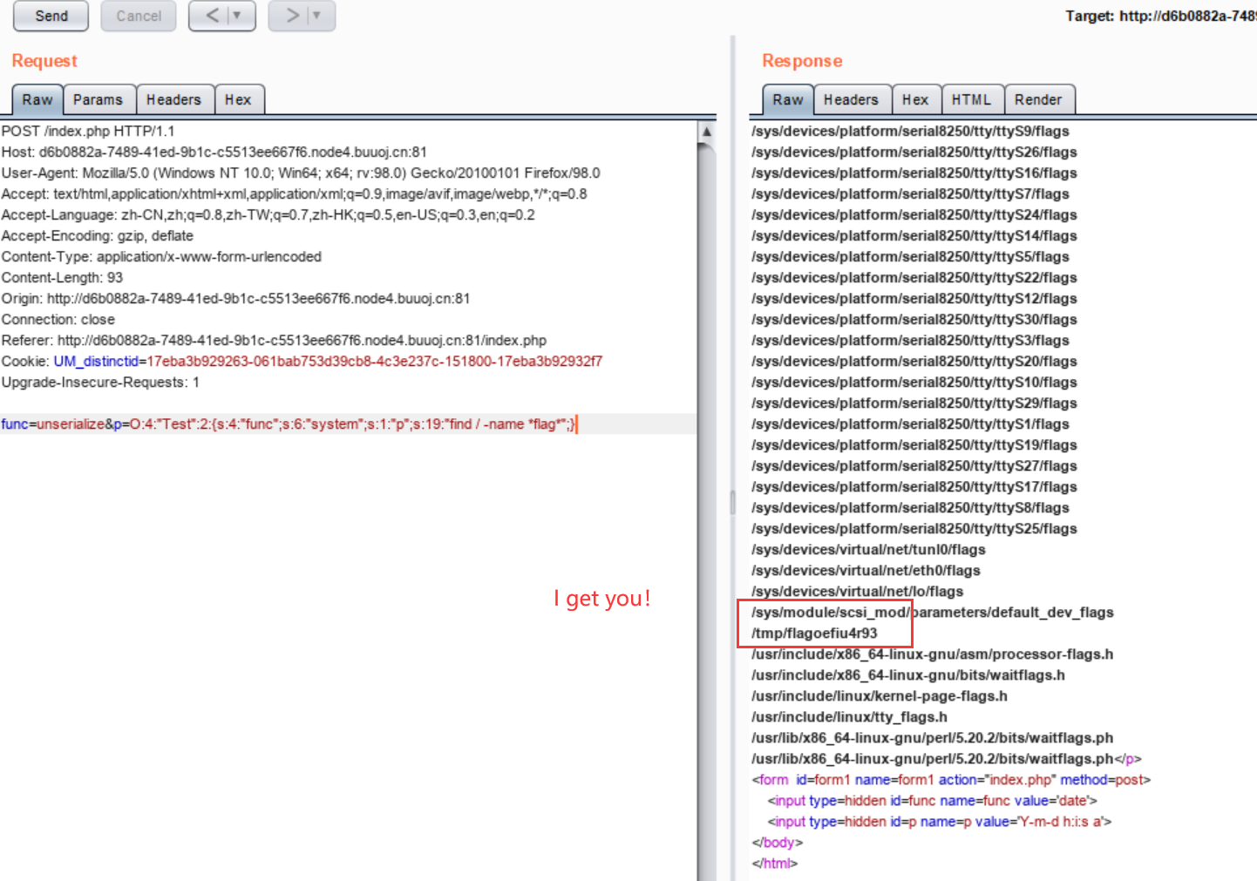
Task: Open the forward-history dropdown arrow
Action: tap(316, 16)
